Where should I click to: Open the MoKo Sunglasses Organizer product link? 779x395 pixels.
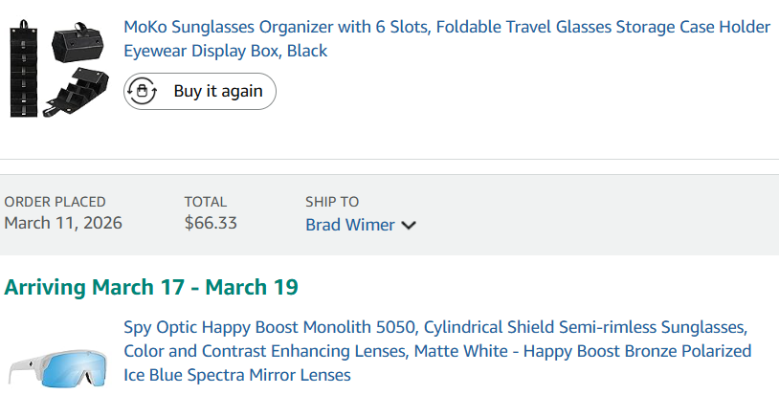(446, 27)
